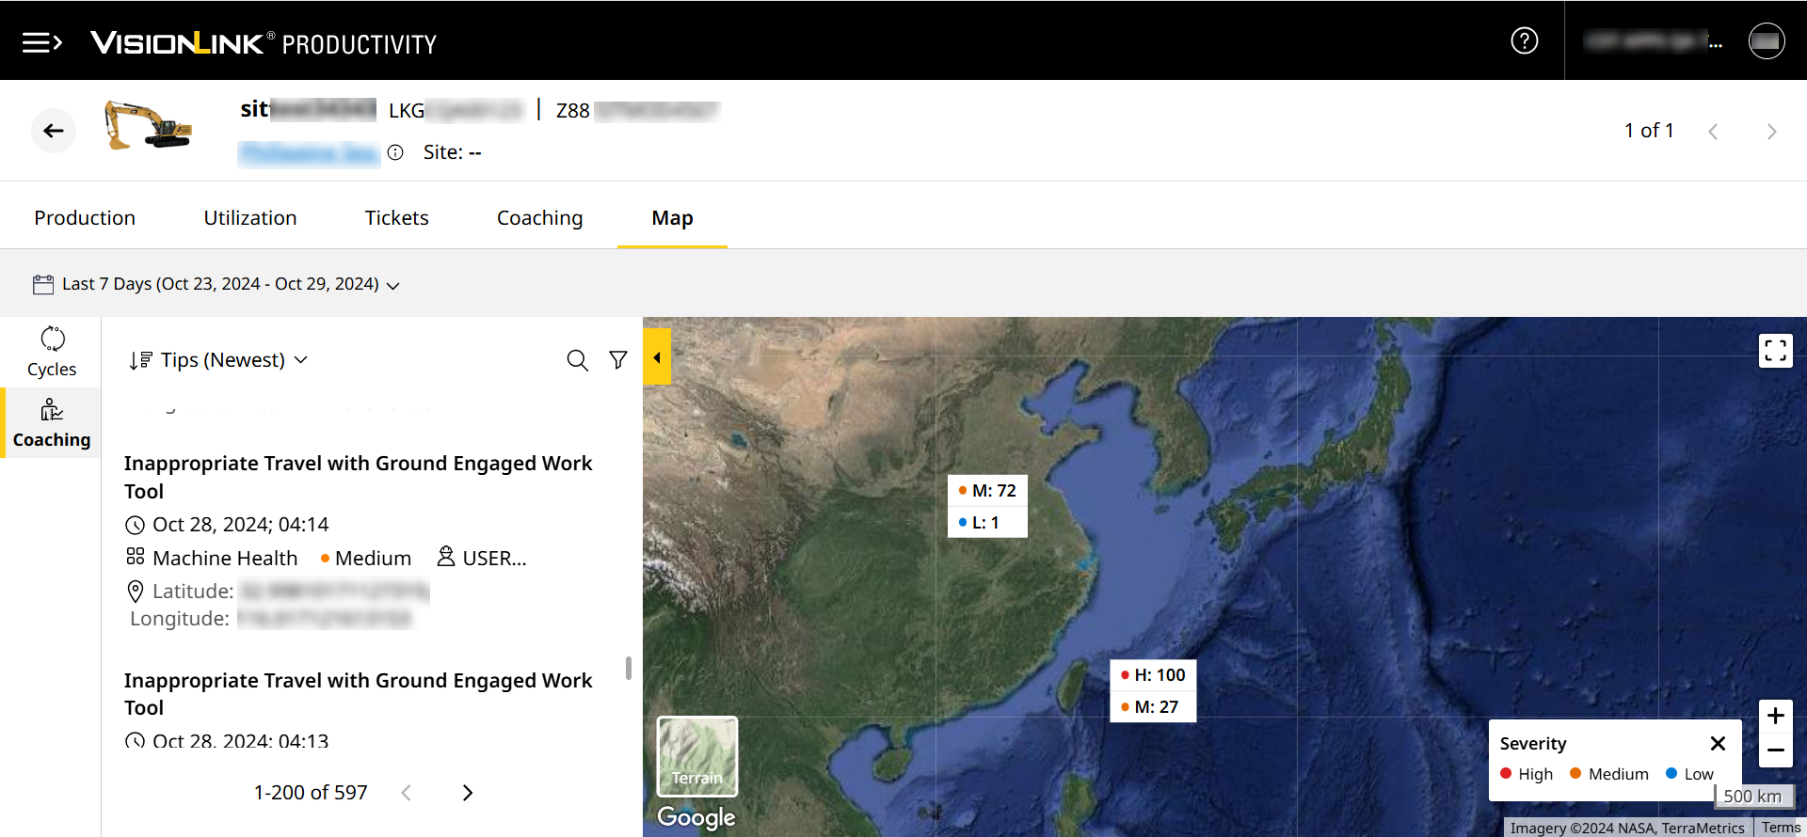Close the Severity legend
Image resolution: width=1807 pixels, height=837 pixels.
pos(1718,743)
